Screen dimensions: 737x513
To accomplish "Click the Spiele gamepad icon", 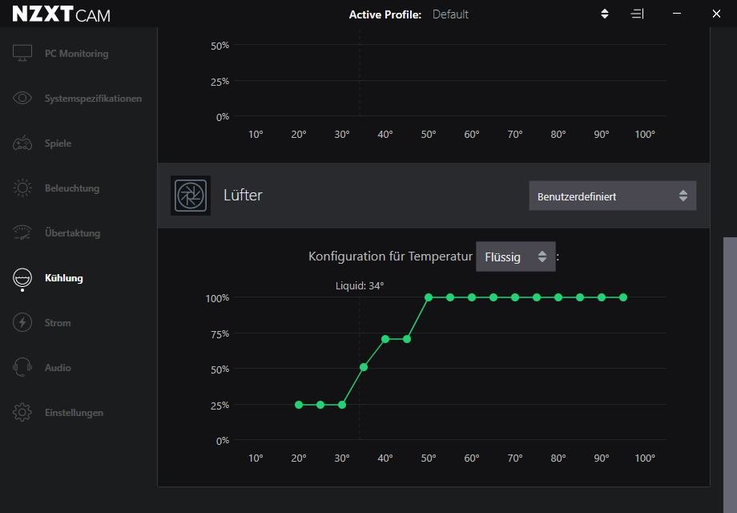I will [x=22, y=143].
